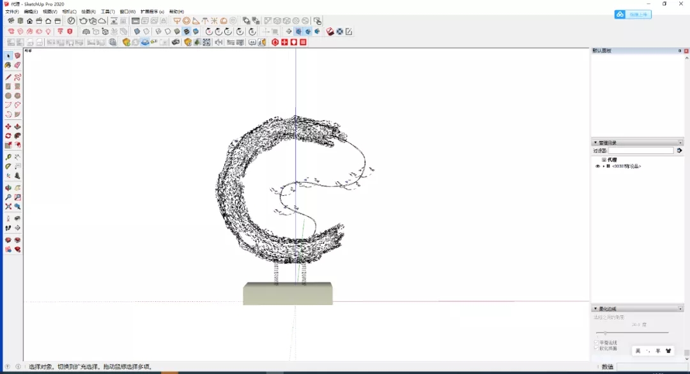Activate the Tape Measure tool

(x=8, y=157)
